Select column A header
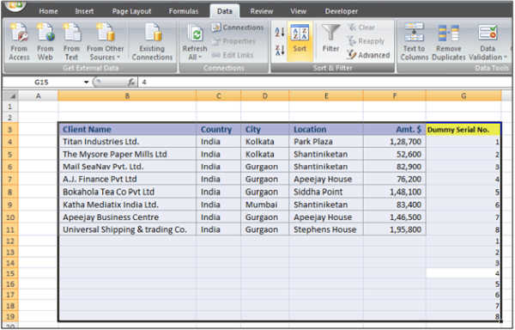Viewport: 515px width, 330px height. [38, 95]
